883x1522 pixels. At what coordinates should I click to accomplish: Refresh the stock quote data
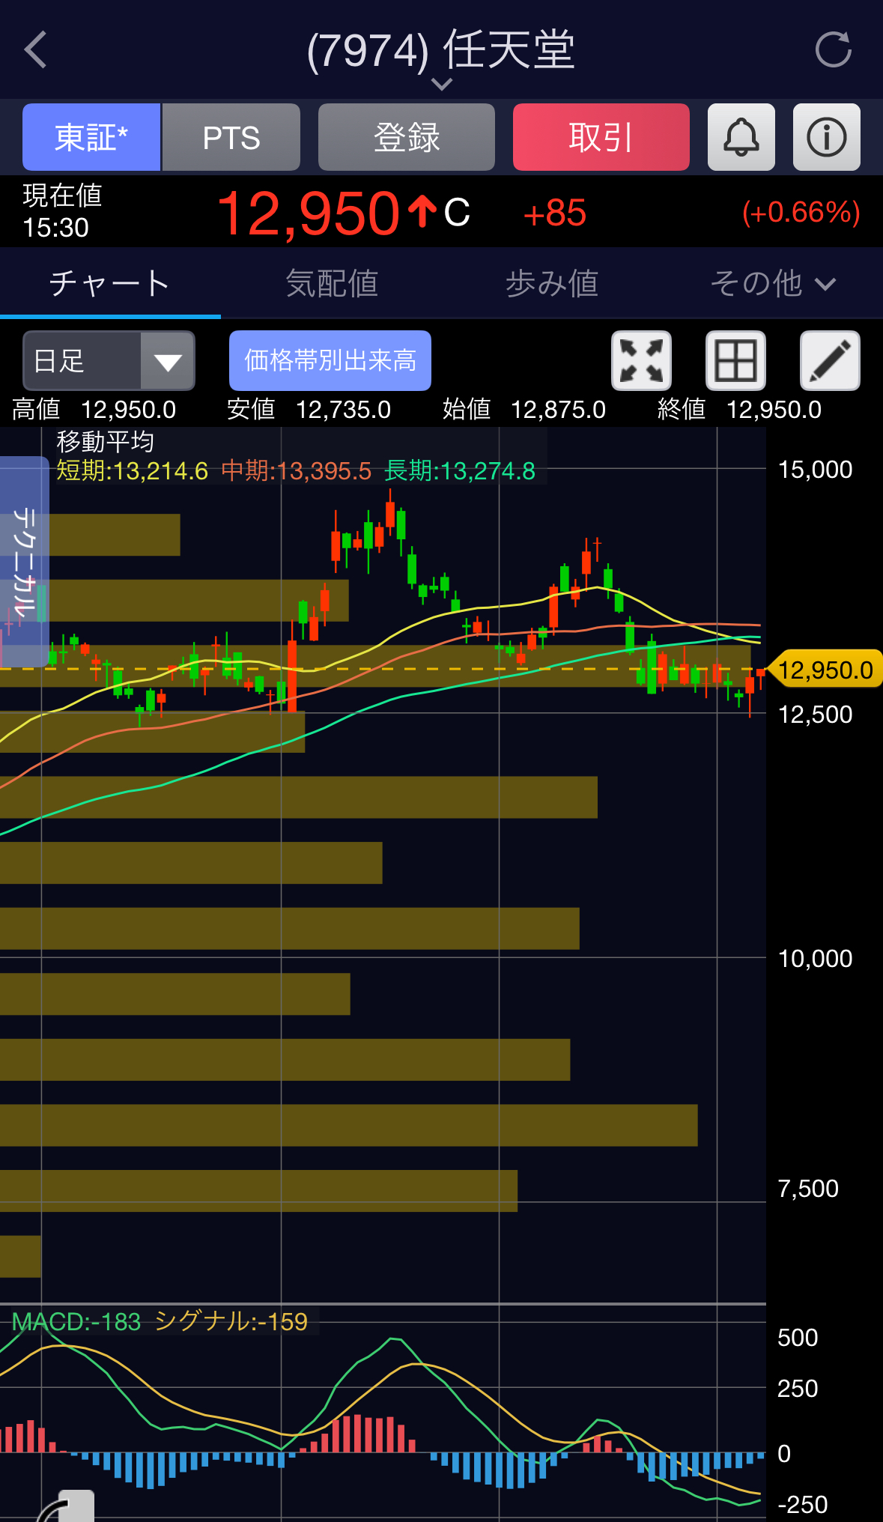pos(833,50)
